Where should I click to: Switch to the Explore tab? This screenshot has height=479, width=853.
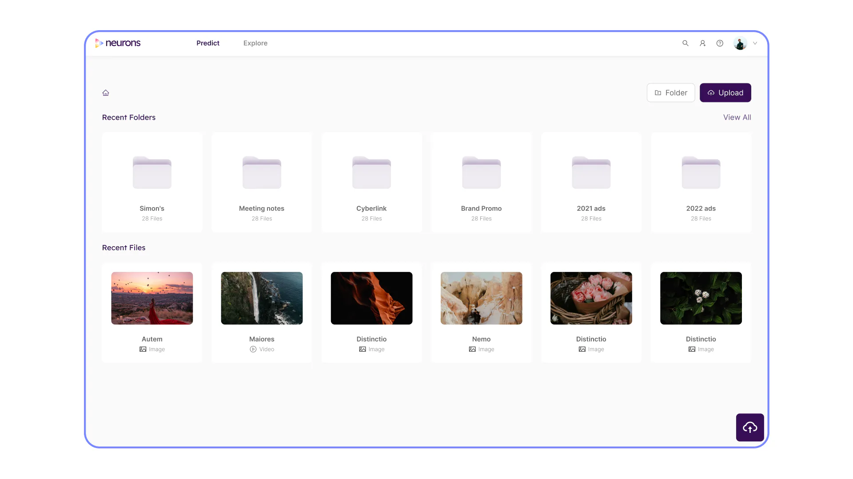coord(255,43)
